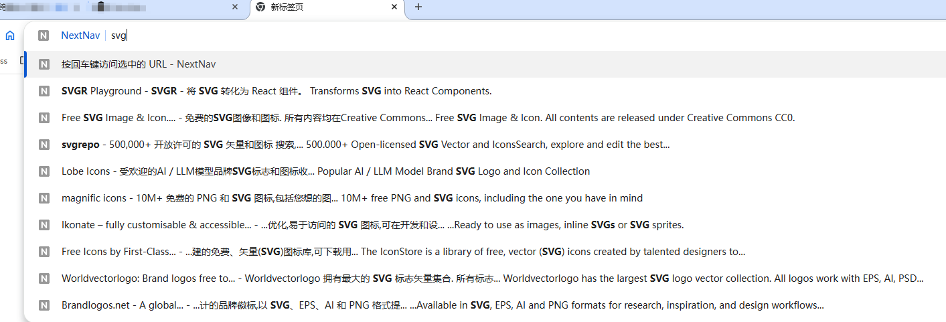Open the Brandlogos.net suggestion
Image resolution: width=946 pixels, height=322 pixels.
pyautogui.click(x=485, y=305)
